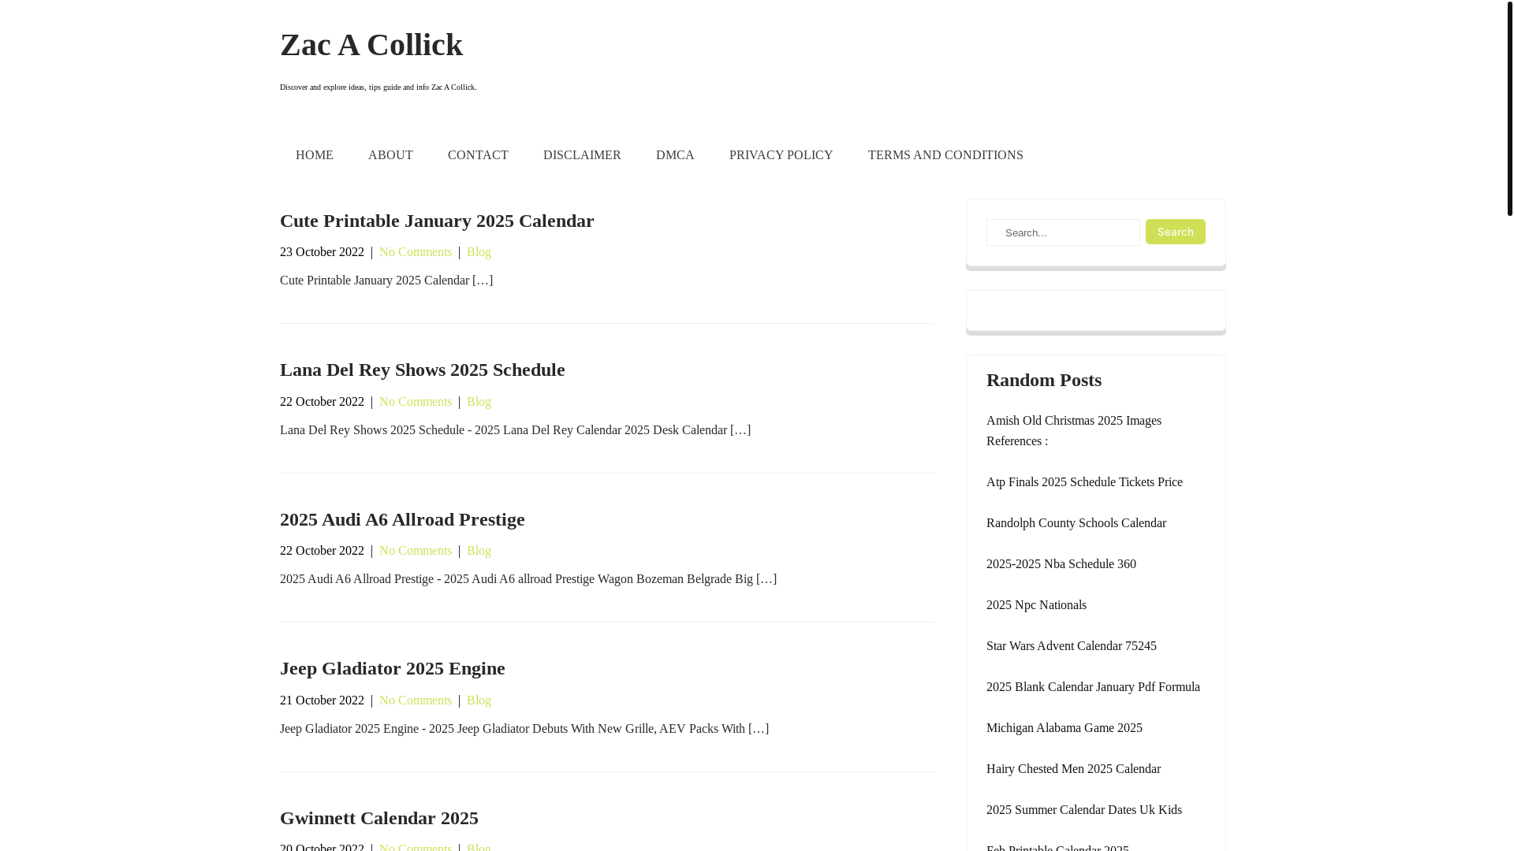Open the Zac A Collick site title

(371, 45)
